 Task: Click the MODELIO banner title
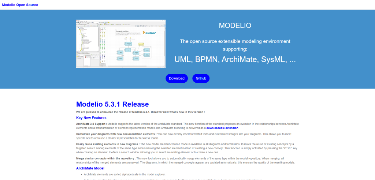235,26
